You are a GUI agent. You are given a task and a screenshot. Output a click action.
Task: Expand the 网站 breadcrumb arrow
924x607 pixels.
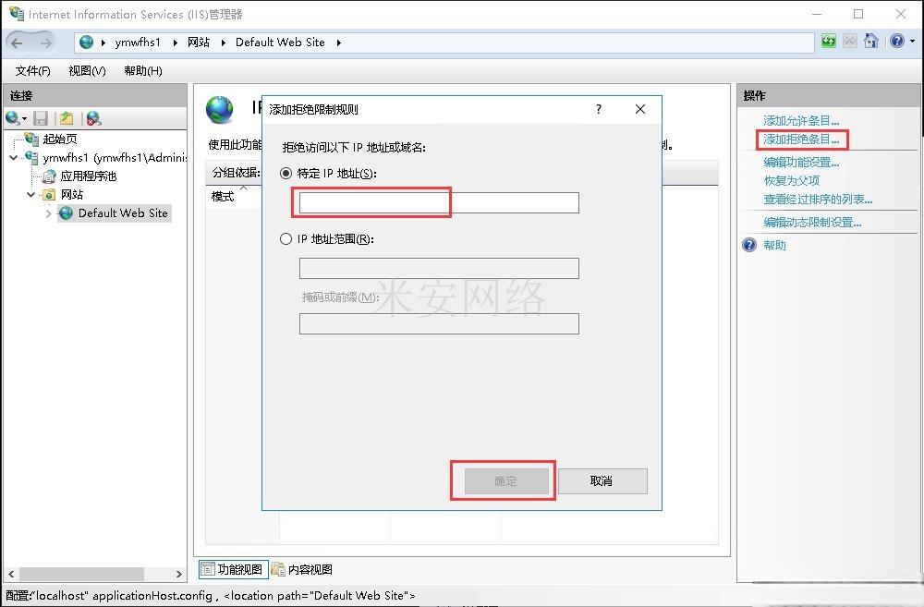point(224,42)
